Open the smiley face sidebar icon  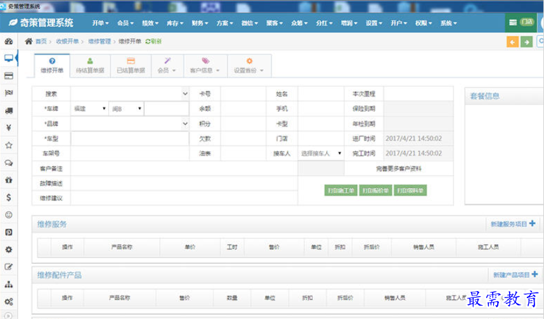click(9, 214)
